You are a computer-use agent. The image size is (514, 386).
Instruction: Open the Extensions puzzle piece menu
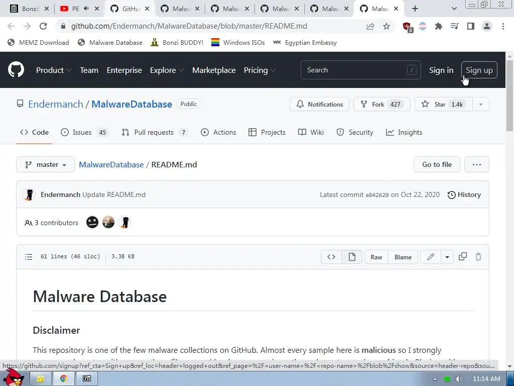438,26
